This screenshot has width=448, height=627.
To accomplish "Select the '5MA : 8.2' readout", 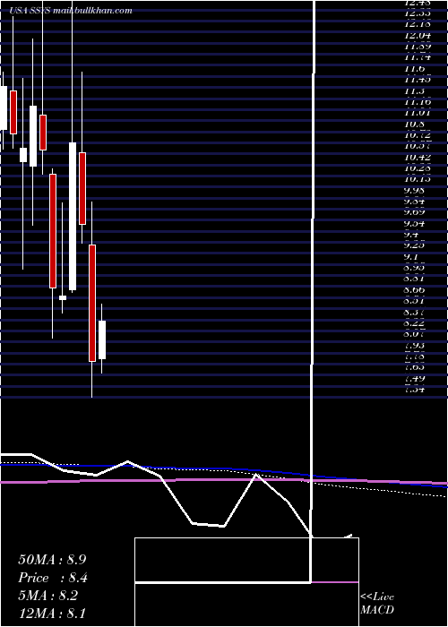I will (47, 596).
